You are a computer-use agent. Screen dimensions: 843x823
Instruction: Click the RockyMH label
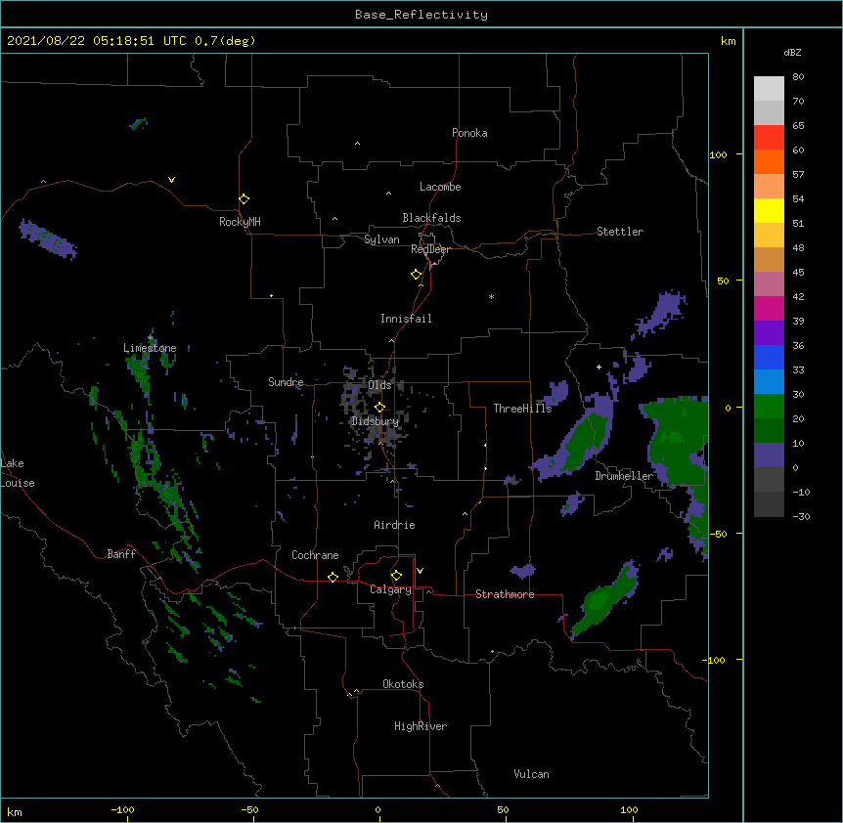coord(240,222)
